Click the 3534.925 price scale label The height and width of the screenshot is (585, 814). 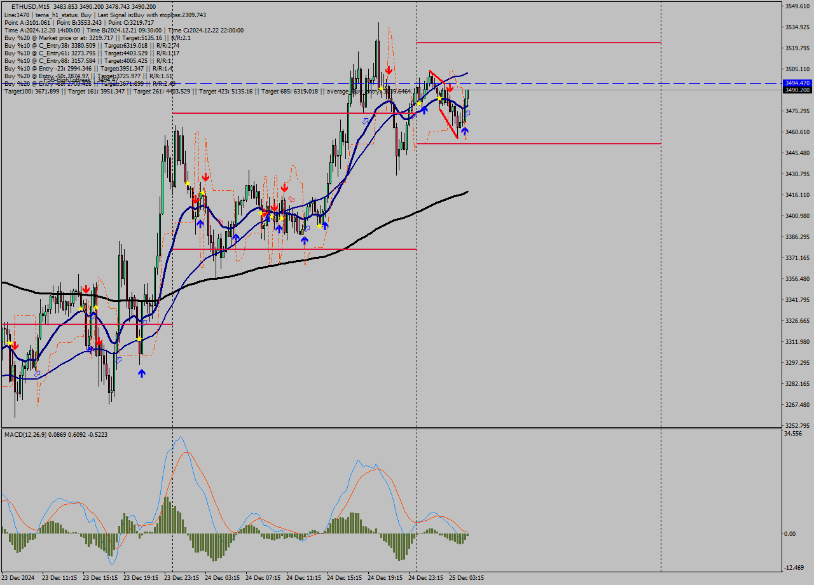coord(797,27)
